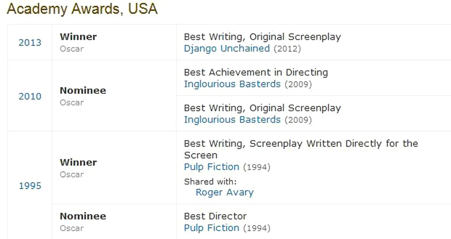Open the Django Unchained film link
Image resolution: width=451 pixels, height=239 pixels.
click(x=227, y=48)
